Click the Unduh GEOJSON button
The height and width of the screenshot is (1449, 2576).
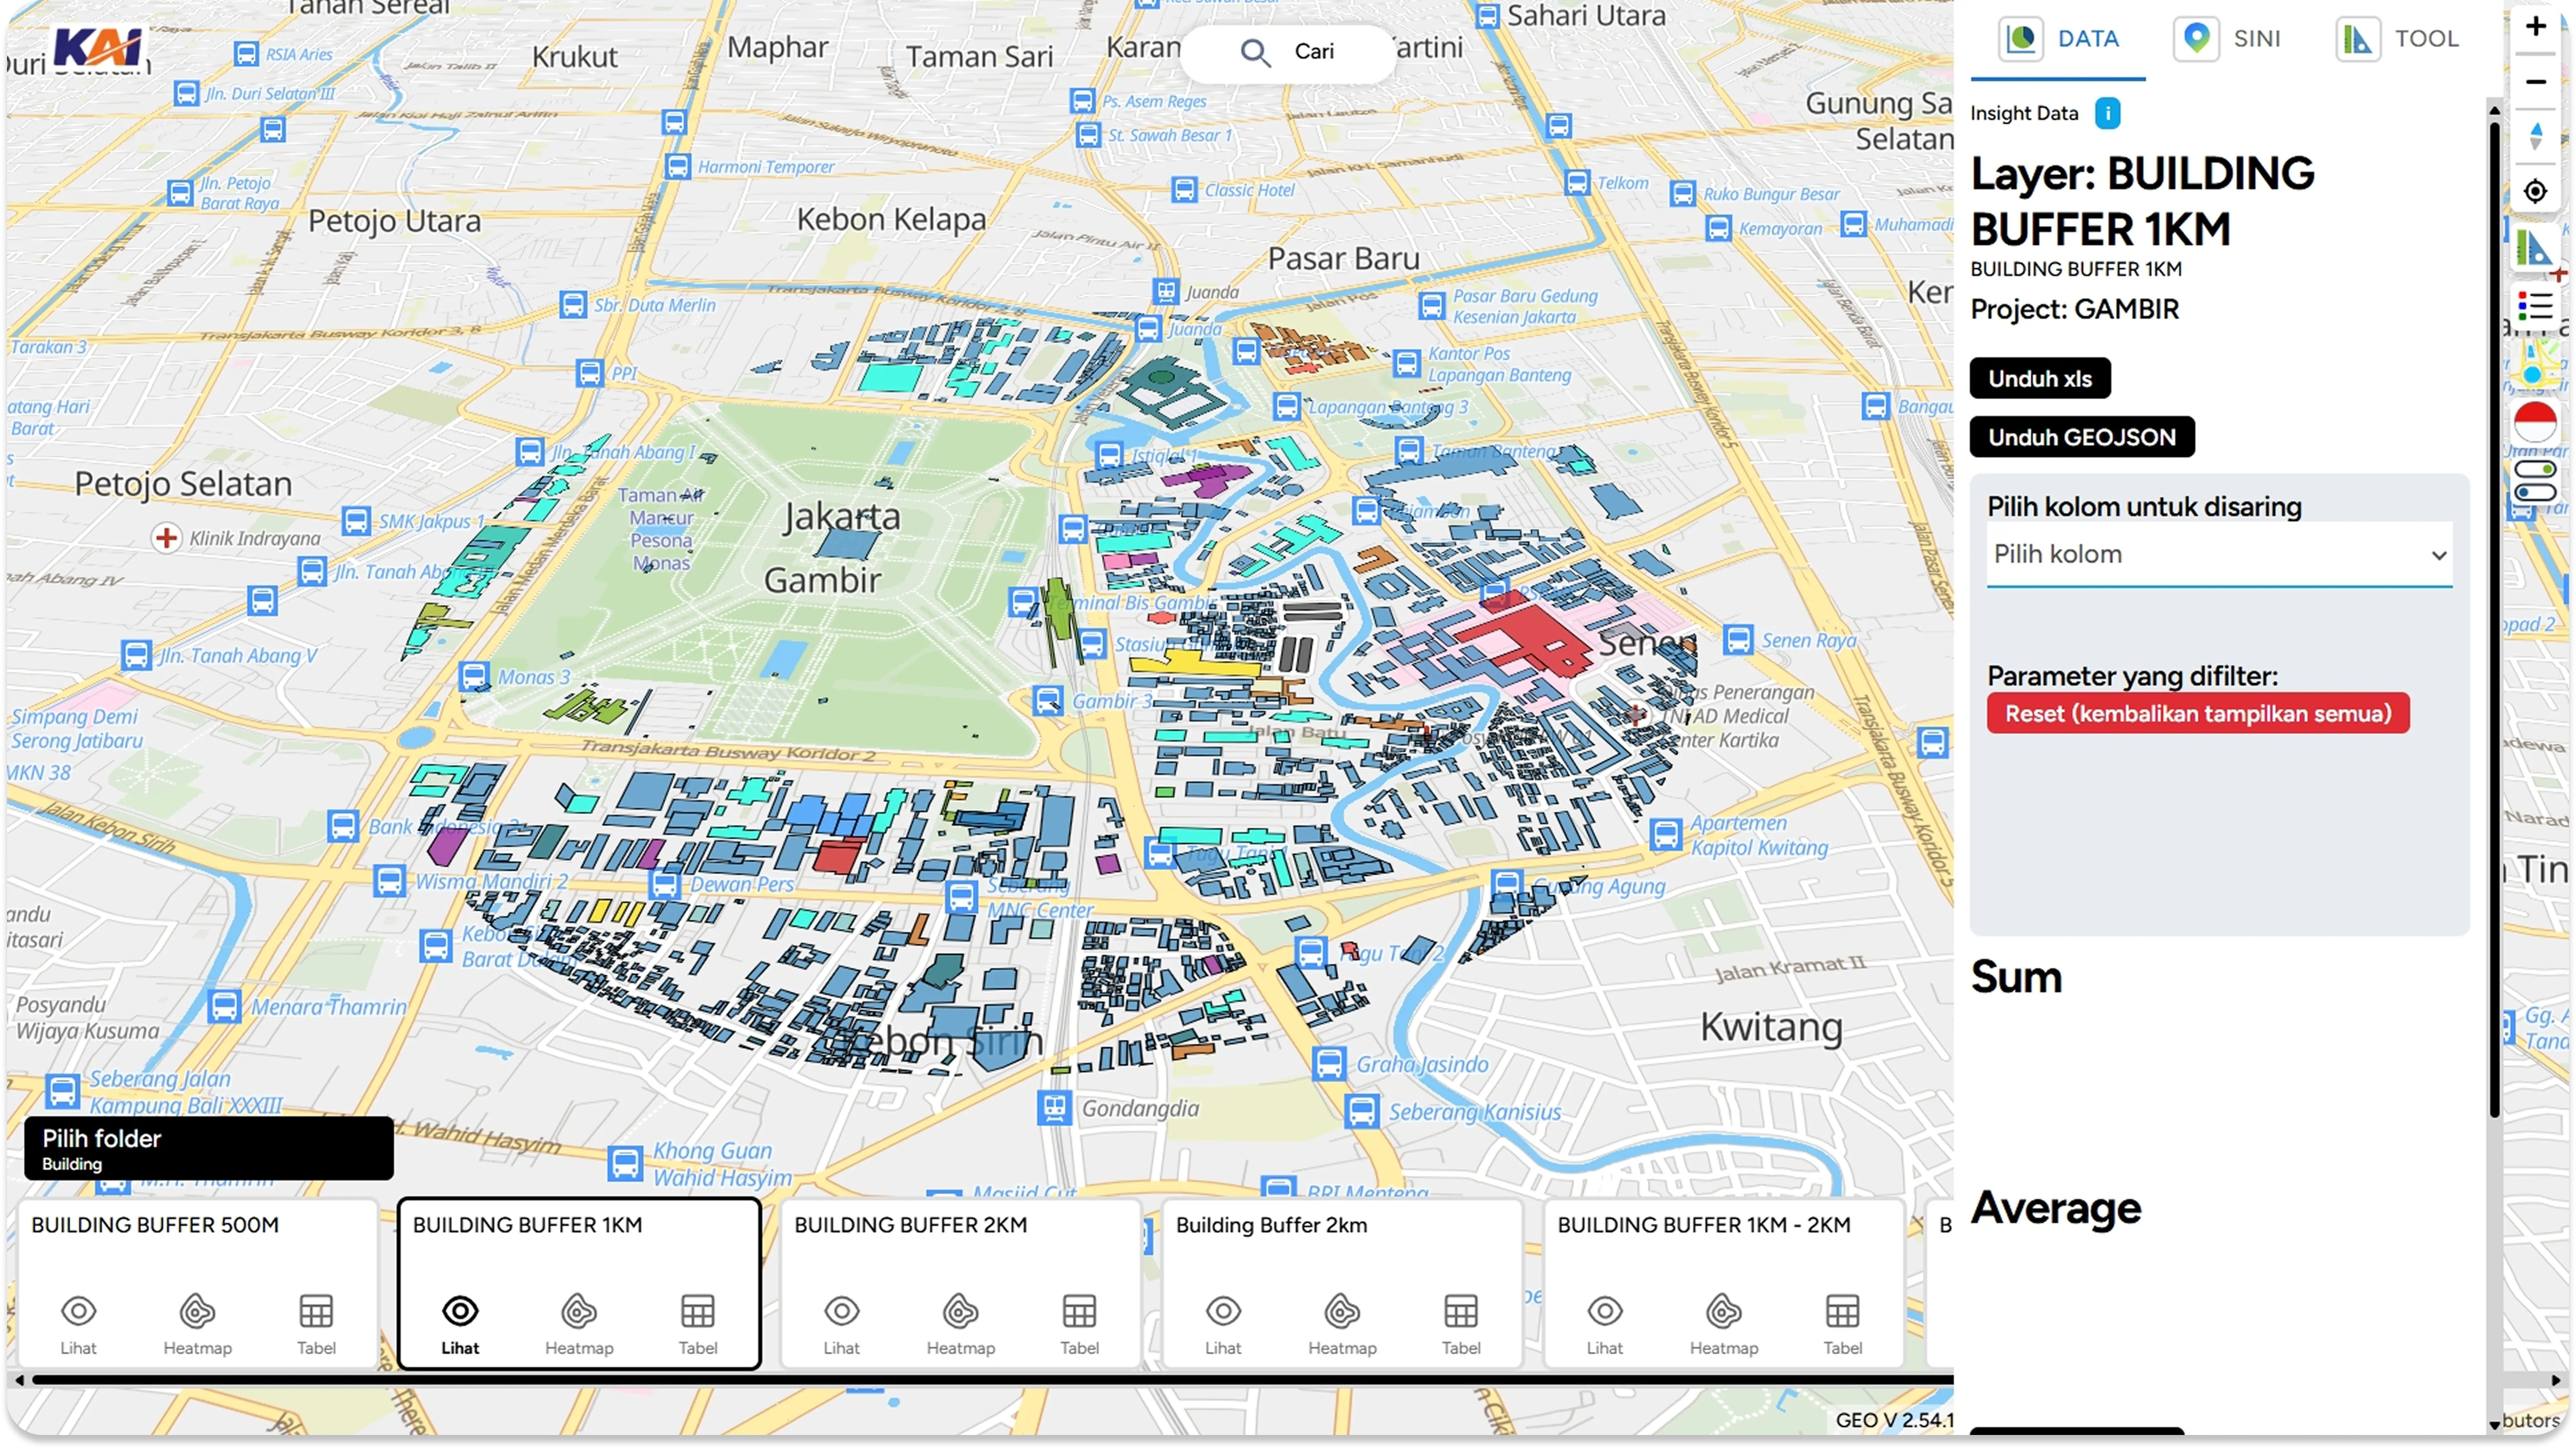(2082, 437)
